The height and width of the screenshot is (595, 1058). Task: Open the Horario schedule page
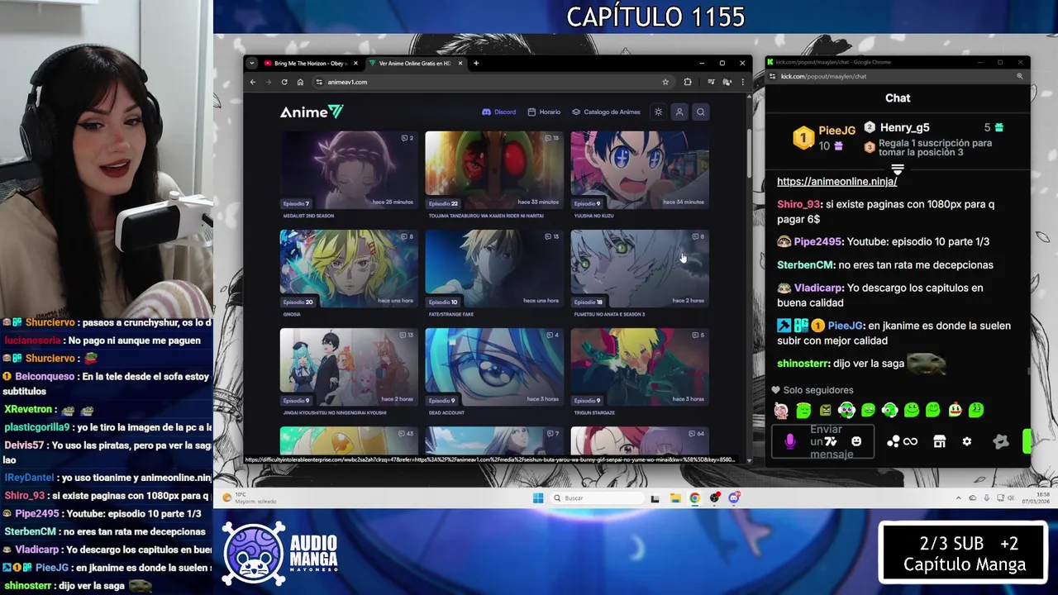click(544, 112)
